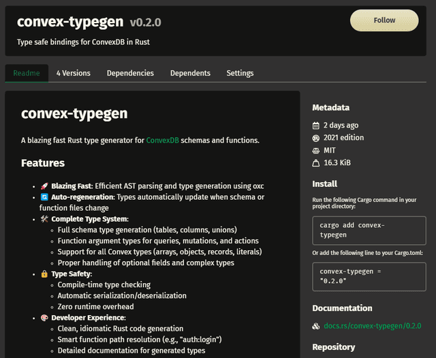Open the Readme tab
This screenshot has height=358, width=436.
(27, 73)
